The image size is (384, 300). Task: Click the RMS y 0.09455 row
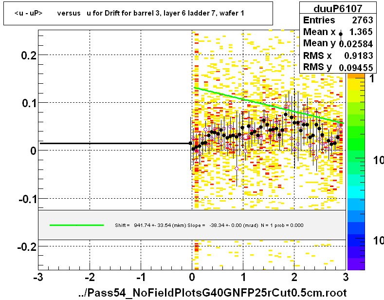(x=338, y=67)
